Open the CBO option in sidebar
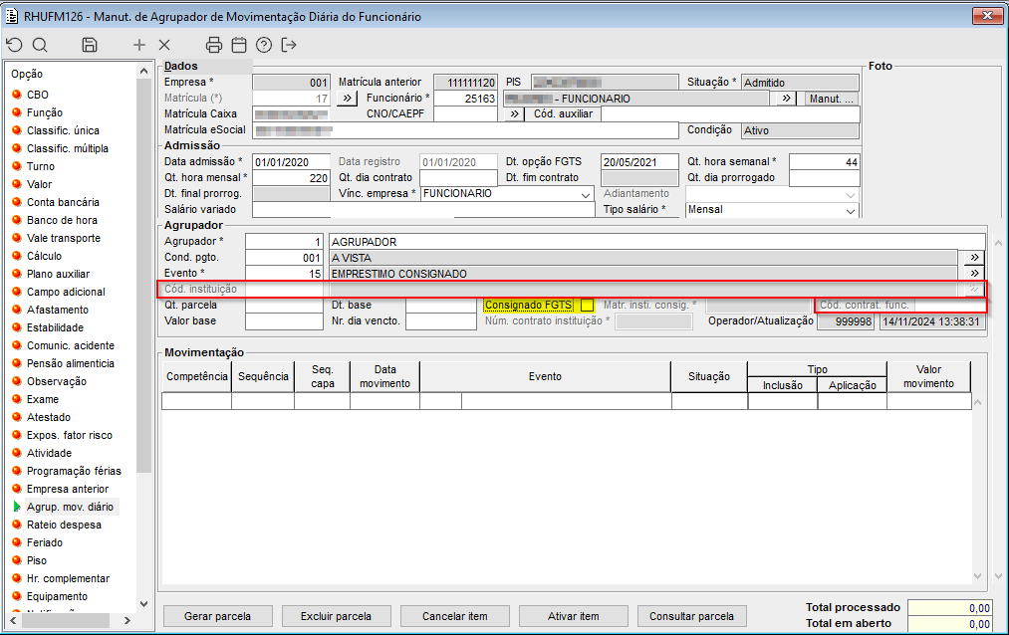 [x=37, y=95]
